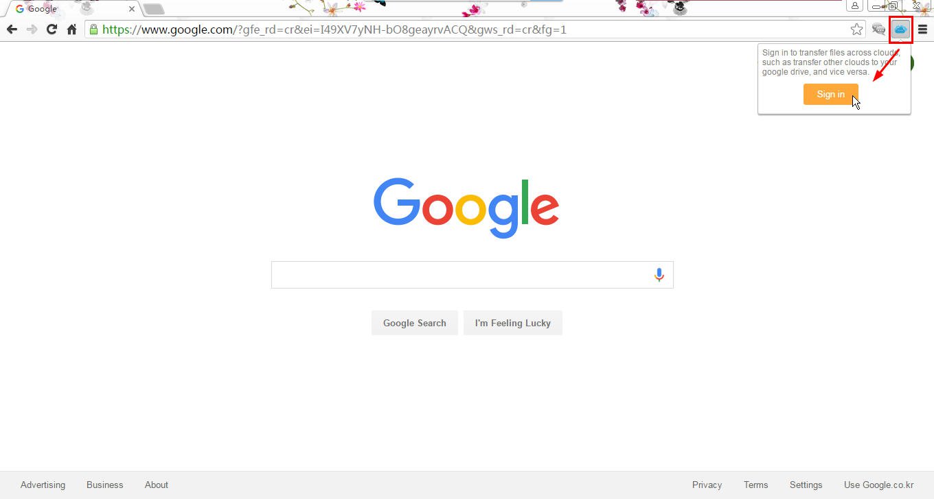Close the browser window
Viewport: 934px width, 499px height.
pyautogui.click(x=917, y=5)
